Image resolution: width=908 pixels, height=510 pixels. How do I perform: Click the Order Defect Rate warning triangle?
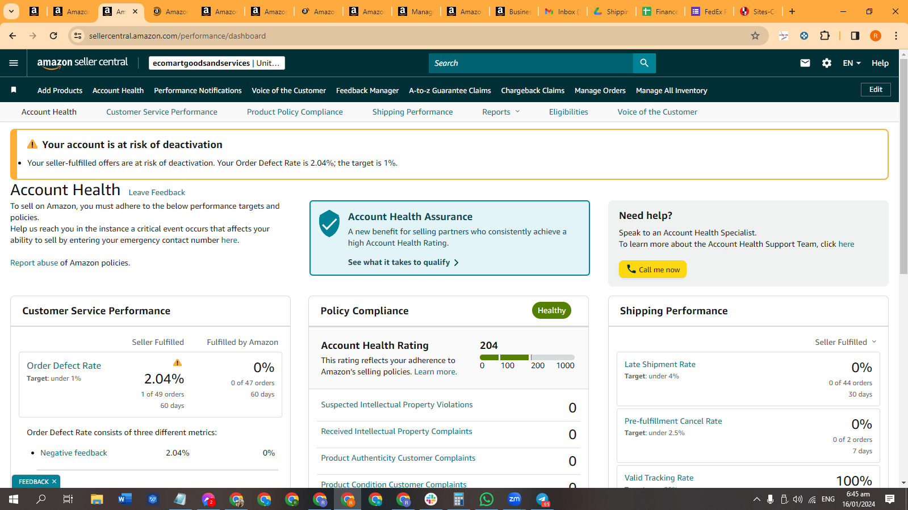point(177,363)
